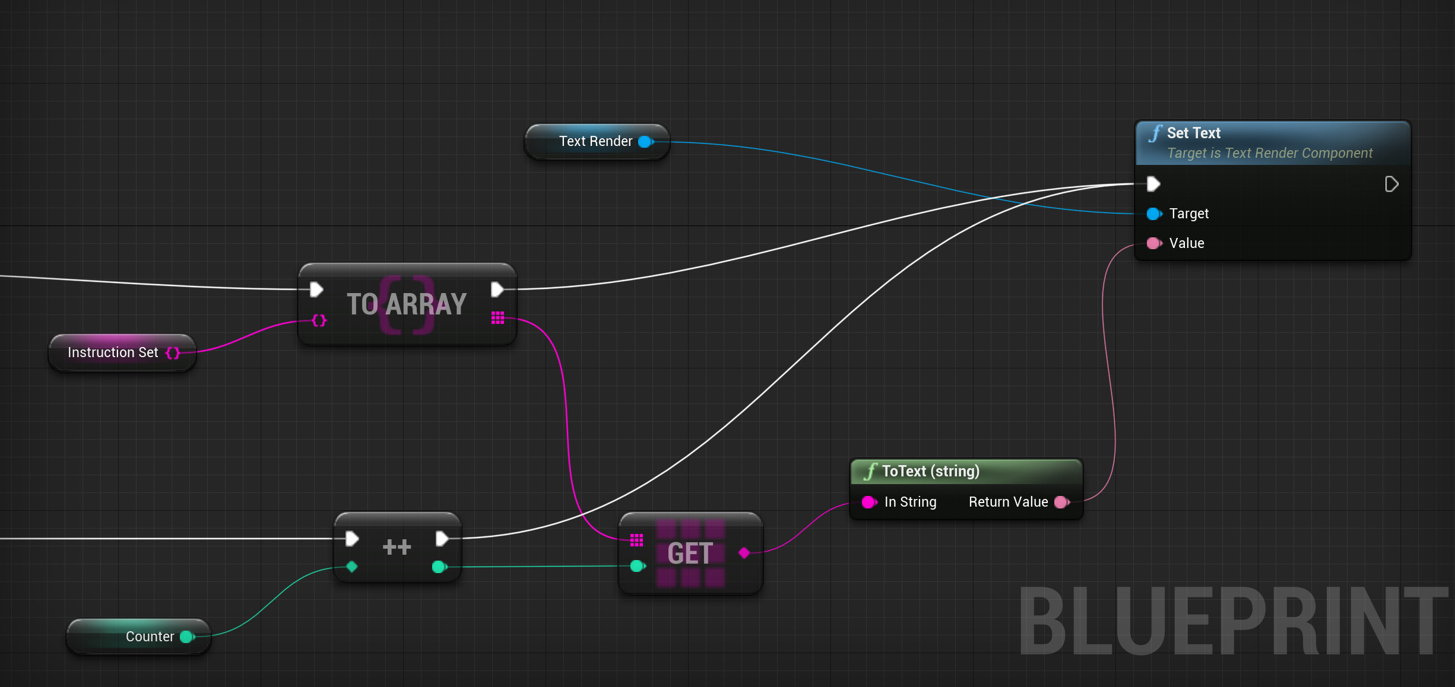This screenshot has width=1455, height=687.
Task: Click the To Array set input pin
Action: click(319, 320)
